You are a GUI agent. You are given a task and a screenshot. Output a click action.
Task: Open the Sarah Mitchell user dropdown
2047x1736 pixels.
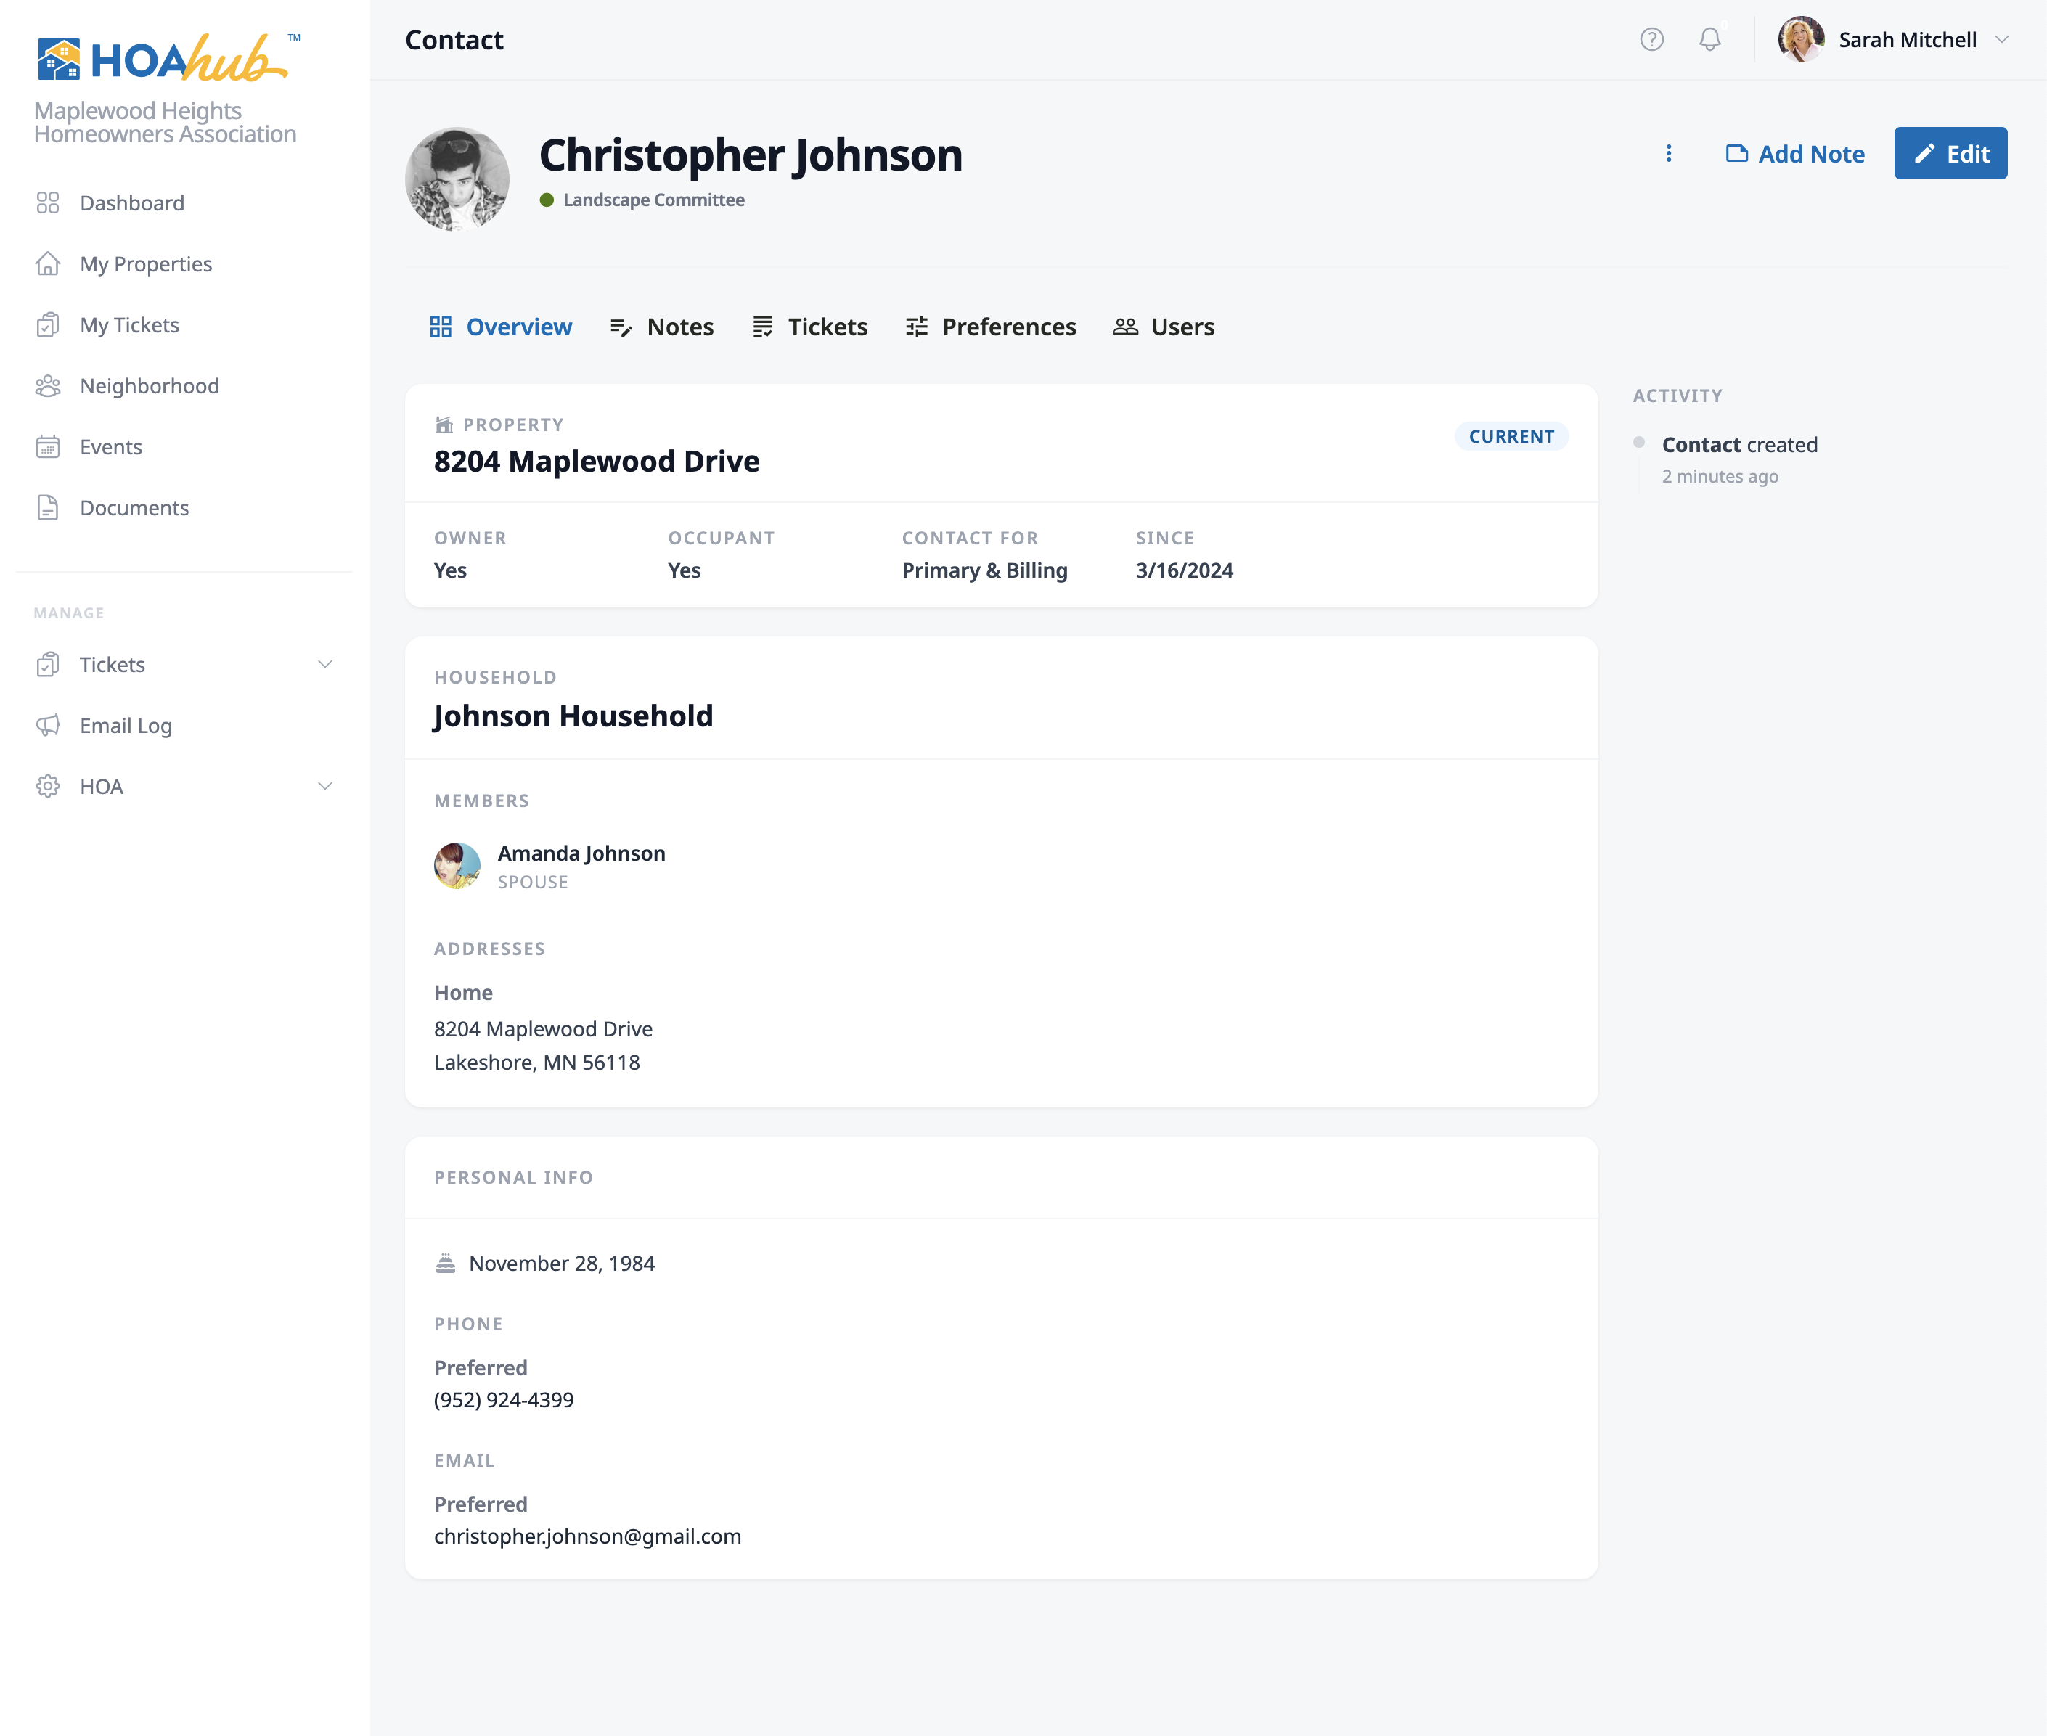1895,39
